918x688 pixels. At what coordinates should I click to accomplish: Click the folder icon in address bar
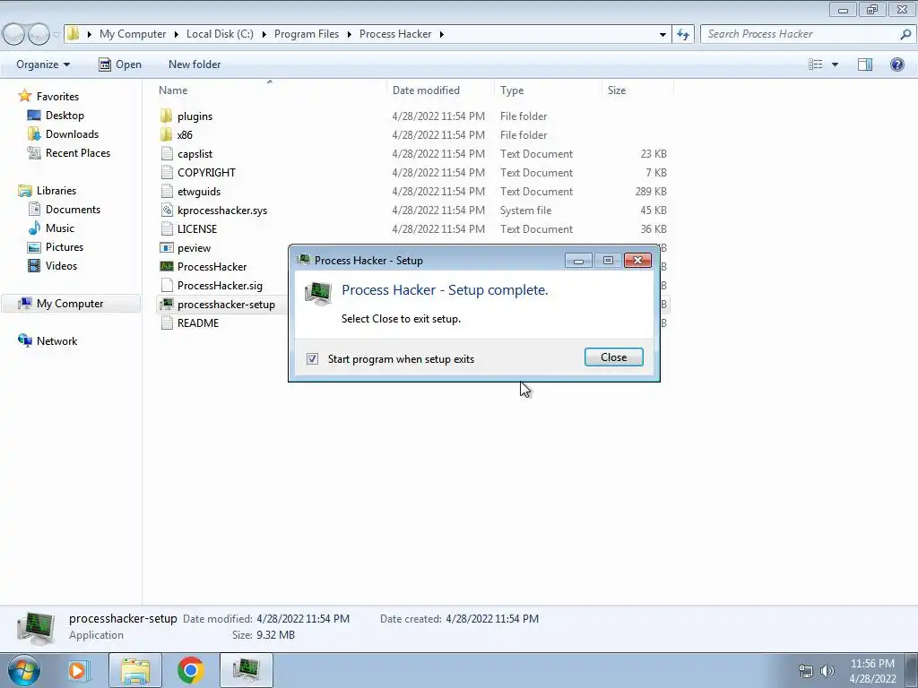[x=74, y=34]
